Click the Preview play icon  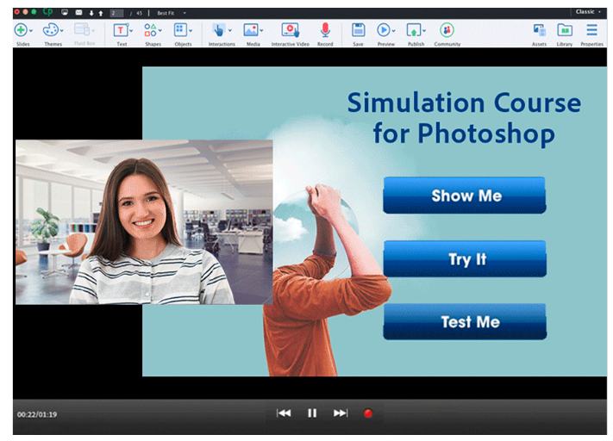tap(383, 30)
